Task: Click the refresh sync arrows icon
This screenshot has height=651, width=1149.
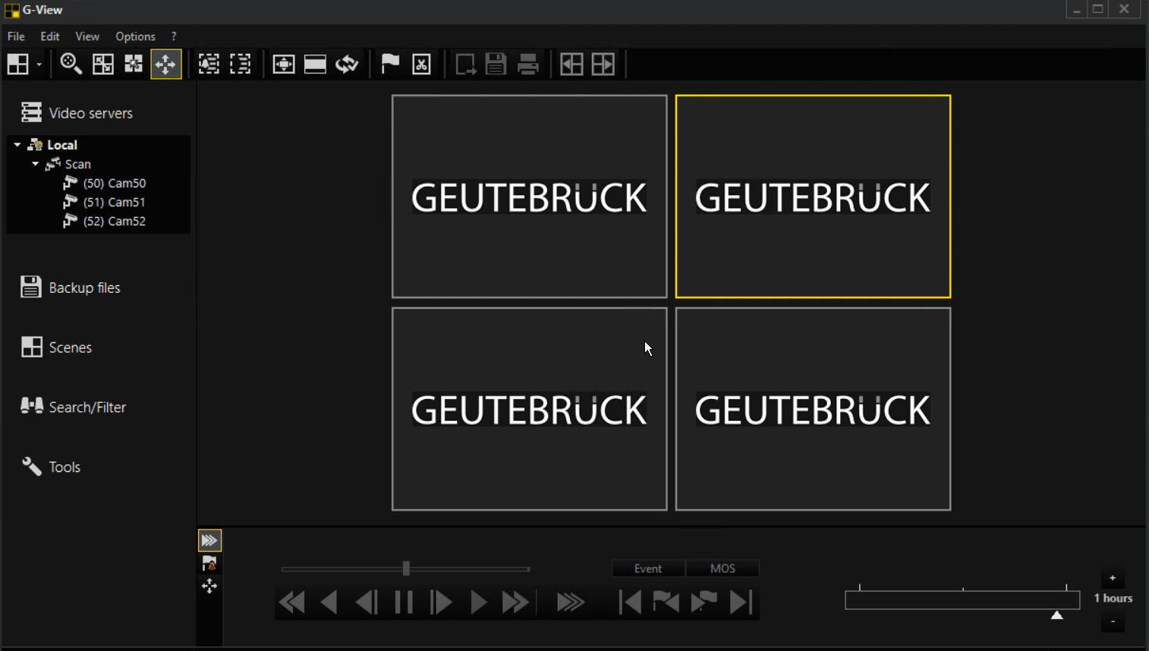Action: coord(347,64)
